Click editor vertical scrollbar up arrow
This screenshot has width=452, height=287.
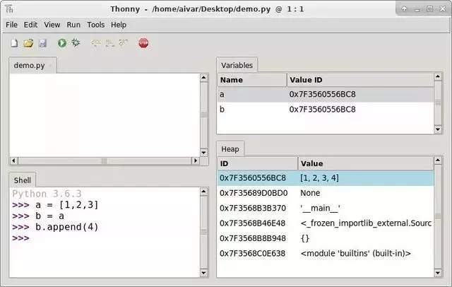point(204,78)
